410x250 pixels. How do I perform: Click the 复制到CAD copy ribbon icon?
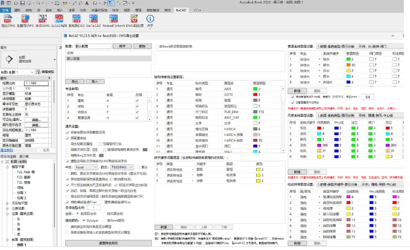point(76,19)
